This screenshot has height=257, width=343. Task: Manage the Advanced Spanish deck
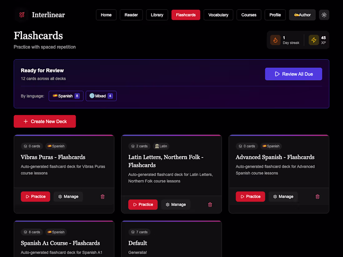tap(283, 197)
